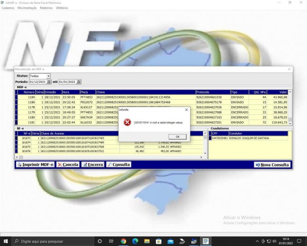Open Microsoft Edge from taskbar
Viewport: 307px width, 246px height.
(x=135, y=241)
